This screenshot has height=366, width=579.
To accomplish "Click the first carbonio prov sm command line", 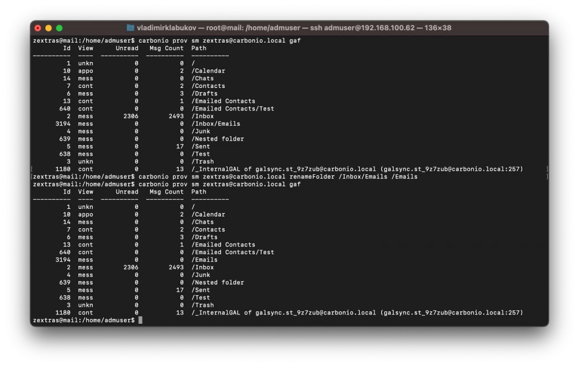I will tap(168, 40).
